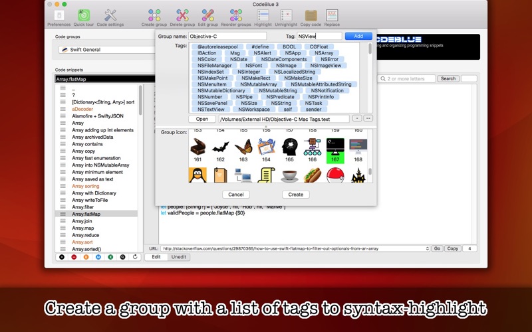
Task: Click the Unhighlight toolbar icon
Action: click(x=286, y=15)
